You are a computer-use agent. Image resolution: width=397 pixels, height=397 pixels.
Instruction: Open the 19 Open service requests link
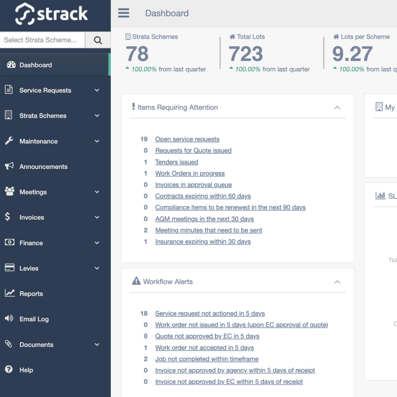(187, 139)
